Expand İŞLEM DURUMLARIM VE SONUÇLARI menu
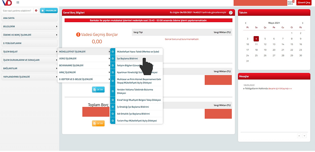Viewport: 315px width, 152px height. pyautogui.click(x=29, y=60)
